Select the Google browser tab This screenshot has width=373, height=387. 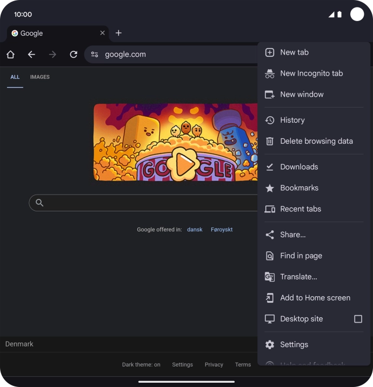pos(58,34)
